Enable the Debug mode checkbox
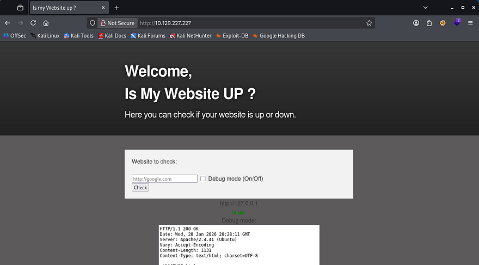Screen dimensions: 479x265 203,178
